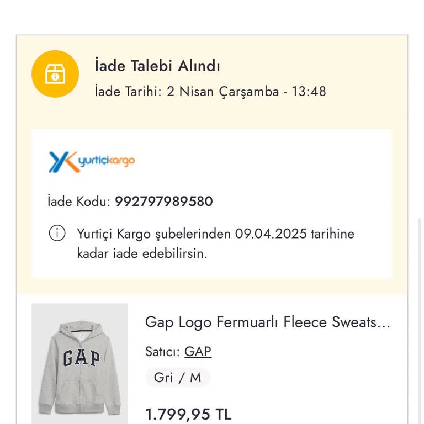The image size is (424, 424).
Task: Click the return code 992797989580
Action: click(x=163, y=202)
